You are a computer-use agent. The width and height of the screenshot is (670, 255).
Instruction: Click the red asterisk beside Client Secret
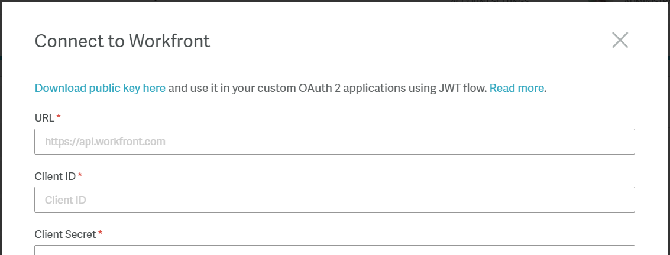[100, 233]
